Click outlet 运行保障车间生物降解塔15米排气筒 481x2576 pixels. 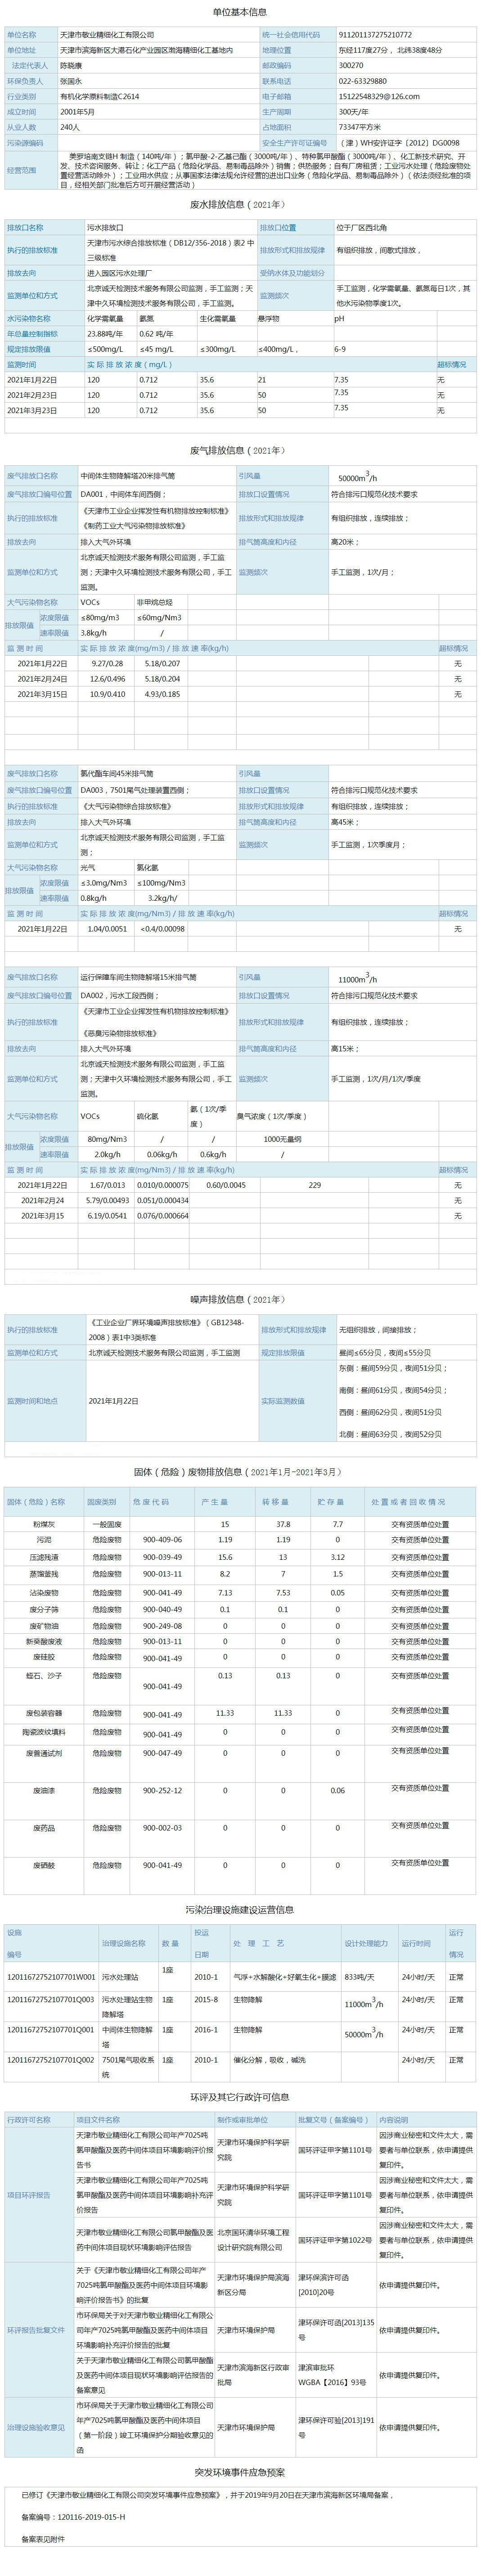click(x=139, y=976)
